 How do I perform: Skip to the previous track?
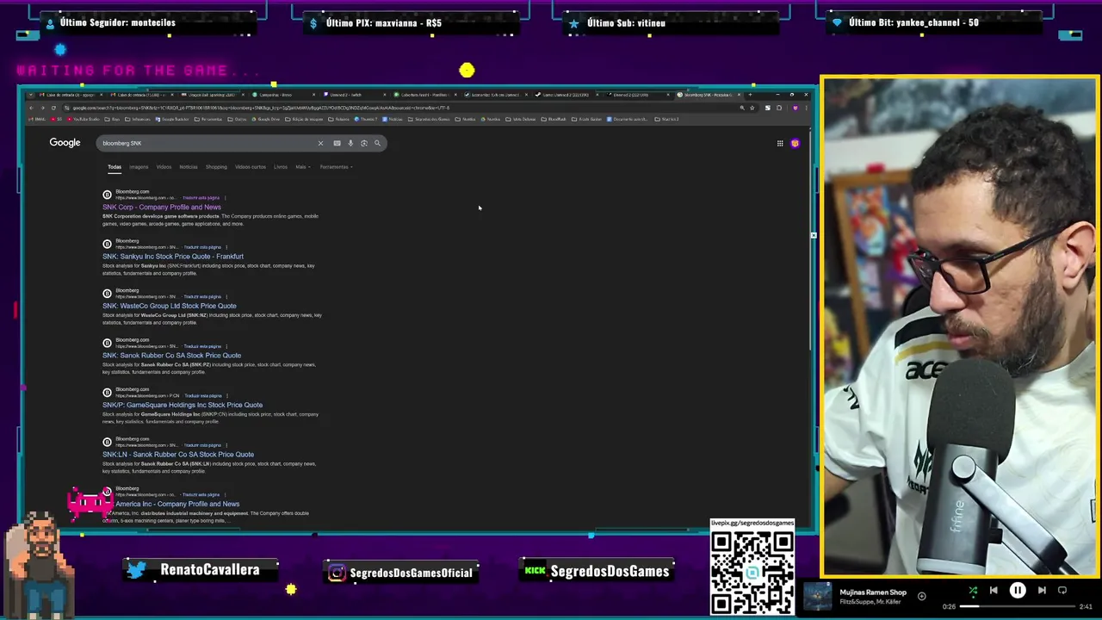[x=994, y=591]
